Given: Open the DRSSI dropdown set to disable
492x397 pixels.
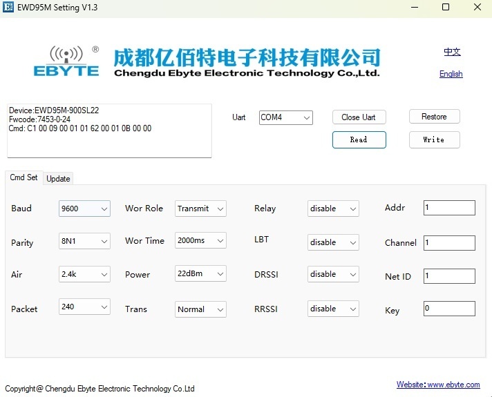Looking at the screenshot, I should point(333,274).
